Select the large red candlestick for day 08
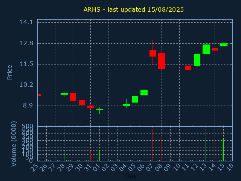241x181 pixels. 162,61
